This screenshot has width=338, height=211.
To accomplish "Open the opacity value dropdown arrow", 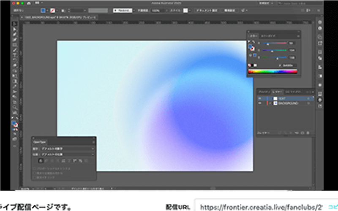I will [x=166, y=10].
